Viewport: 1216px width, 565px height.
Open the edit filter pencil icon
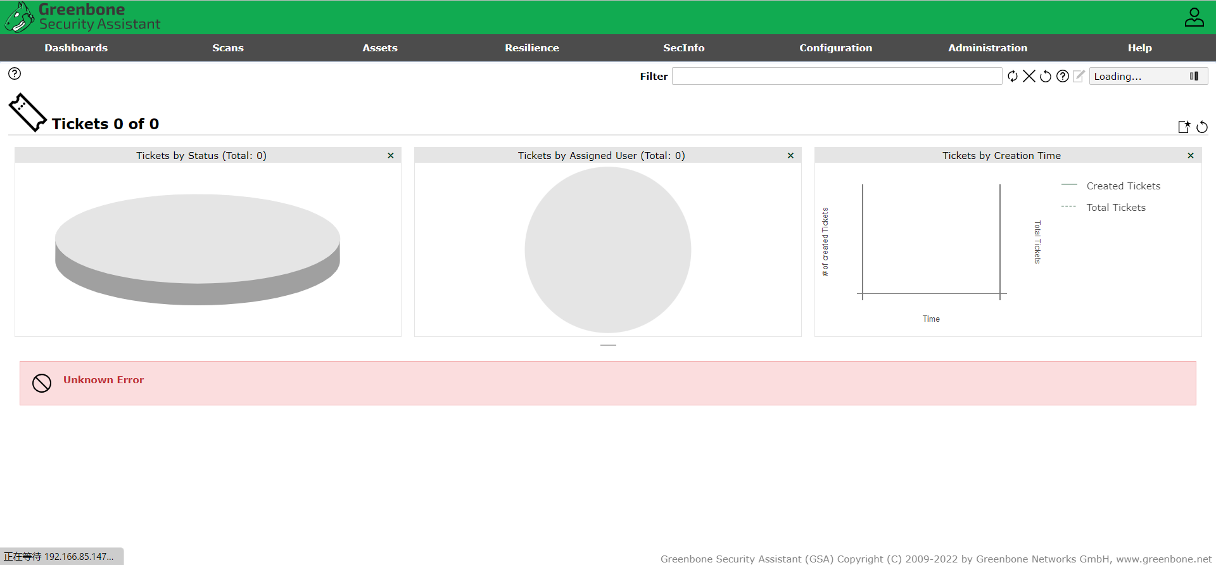point(1079,76)
